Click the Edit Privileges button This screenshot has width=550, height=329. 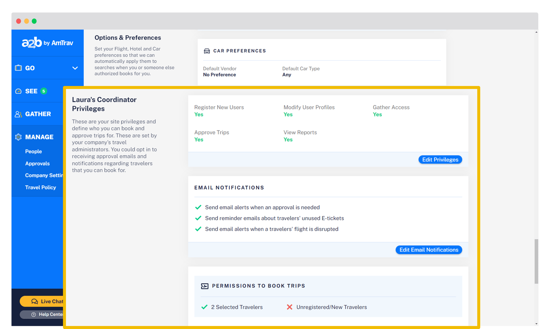tap(440, 160)
